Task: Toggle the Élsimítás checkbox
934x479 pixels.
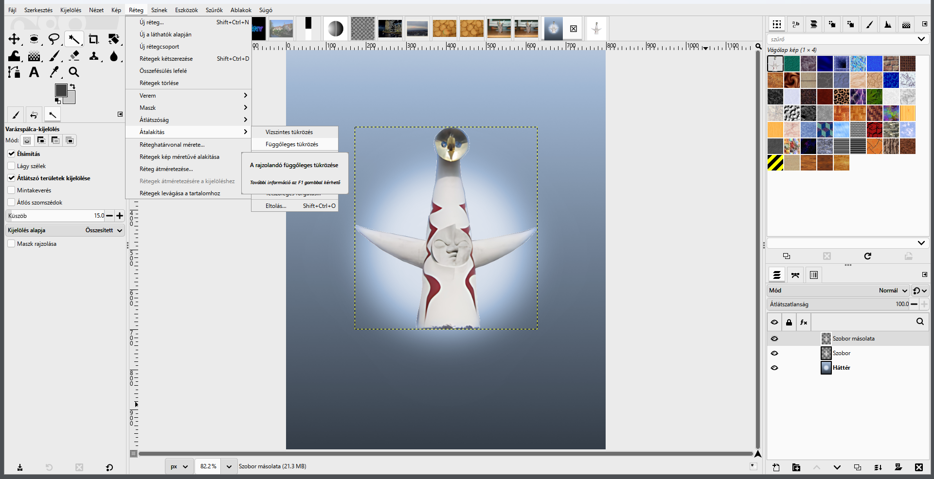Action: (11, 154)
